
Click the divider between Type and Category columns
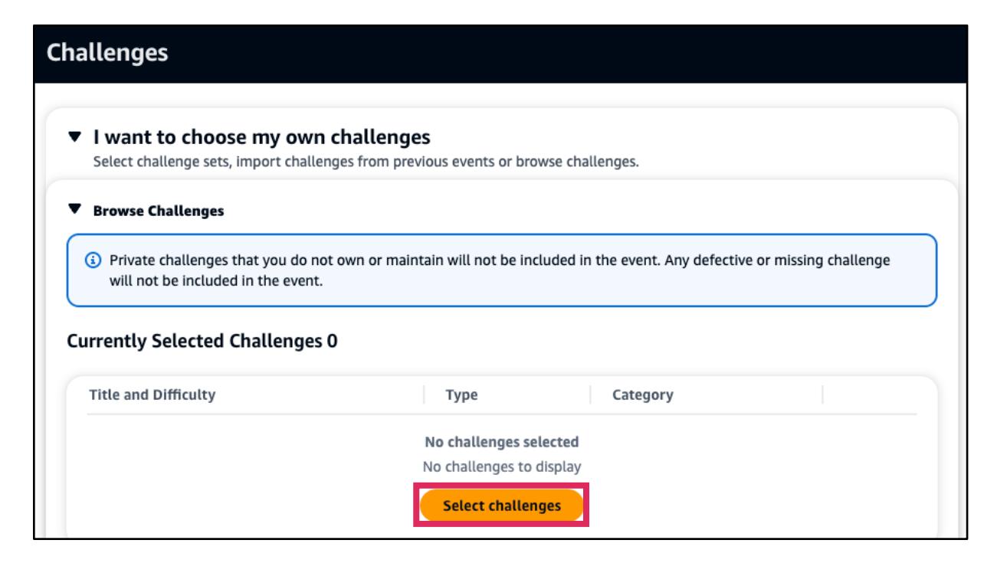click(x=591, y=395)
